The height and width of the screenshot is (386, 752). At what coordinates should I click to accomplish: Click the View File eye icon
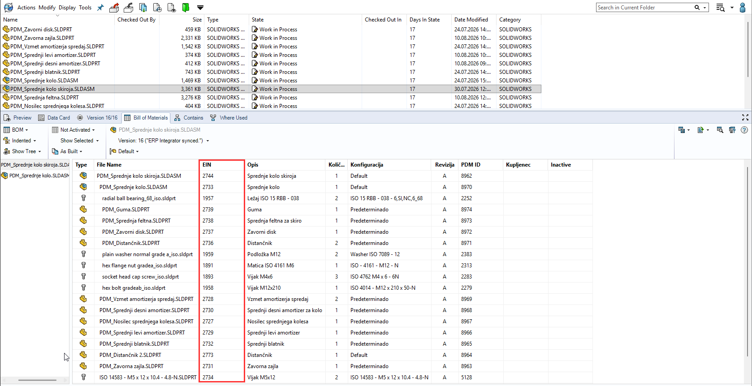(x=172, y=7)
